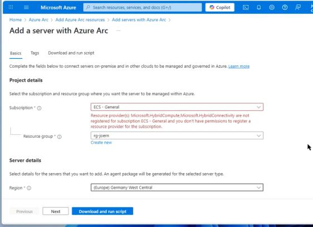Open the ellipsis menu beside page title
313x227 pixels.
pyautogui.click(x=119, y=31)
